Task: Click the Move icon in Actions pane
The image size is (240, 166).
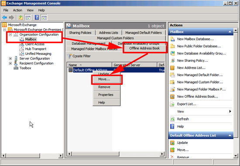Action: [x=172, y=150]
